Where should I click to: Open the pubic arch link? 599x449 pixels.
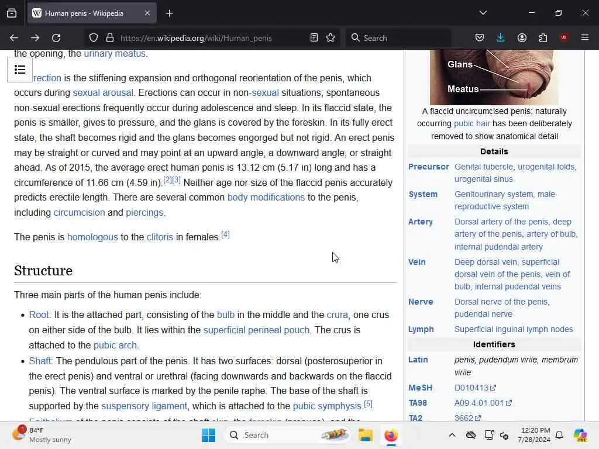tap(115, 345)
